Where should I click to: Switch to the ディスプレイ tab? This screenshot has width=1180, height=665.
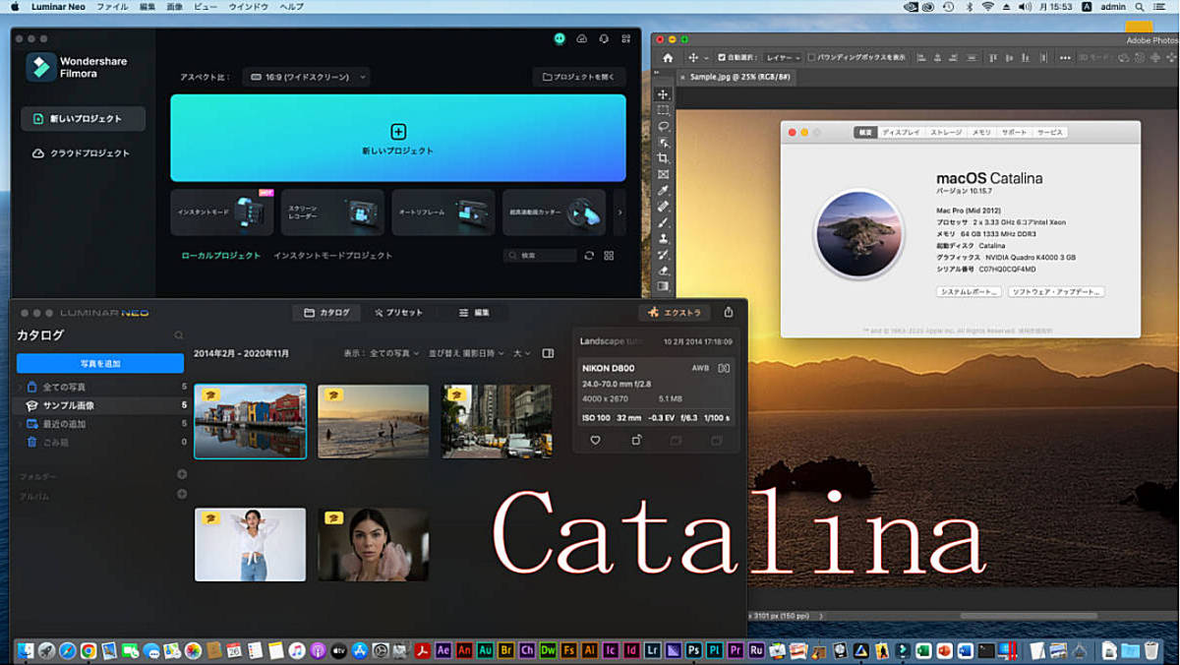click(901, 132)
